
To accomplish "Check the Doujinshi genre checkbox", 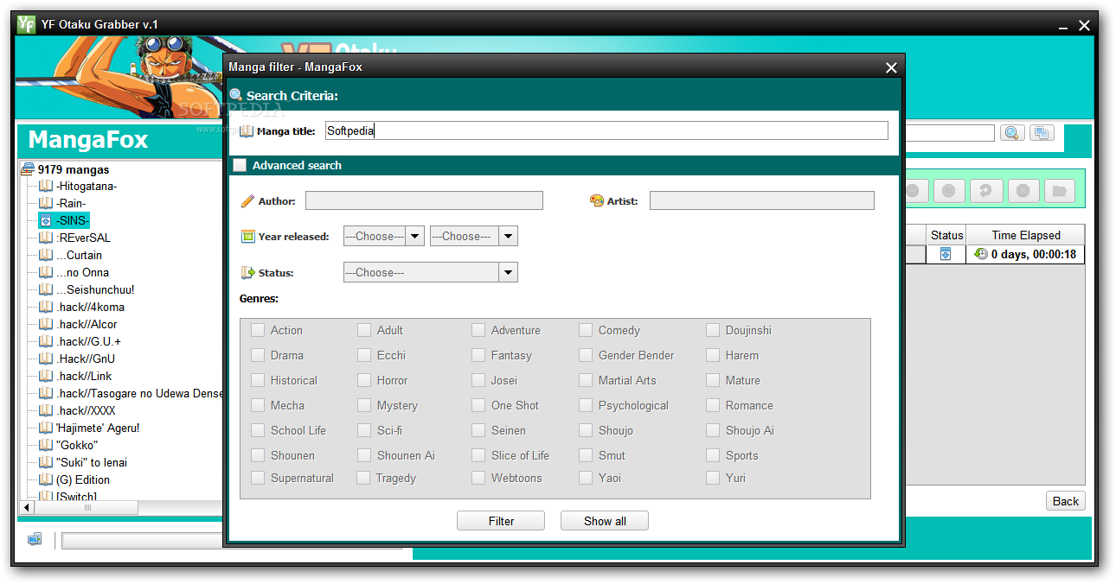I will tap(713, 330).
